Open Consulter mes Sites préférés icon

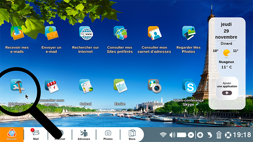(120, 33)
